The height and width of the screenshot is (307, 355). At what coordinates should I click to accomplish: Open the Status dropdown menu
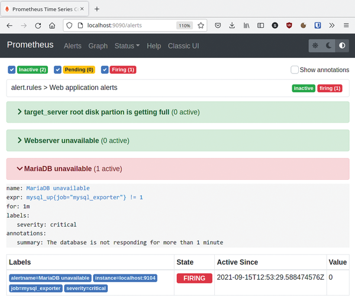pyautogui.click(x=127, y=46)
